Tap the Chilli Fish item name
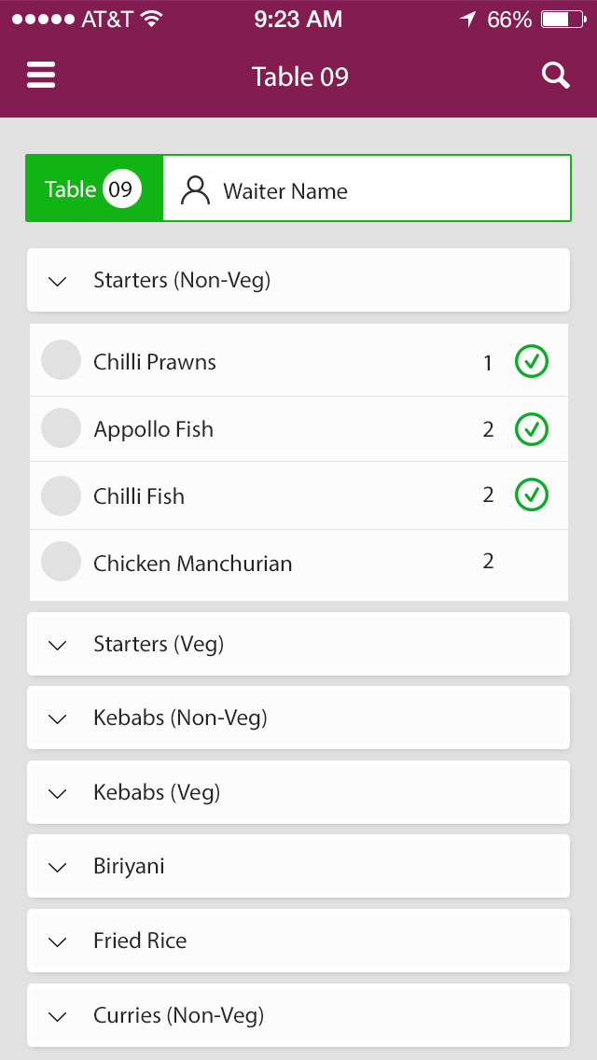This screenshot has width=597, height=1060. 139,496
